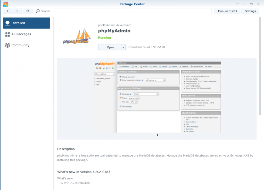Click the screenshot carousel dot indicator
Image resolution: width=264 pixels, height=190 pixels.
click(x=158, y=135)
